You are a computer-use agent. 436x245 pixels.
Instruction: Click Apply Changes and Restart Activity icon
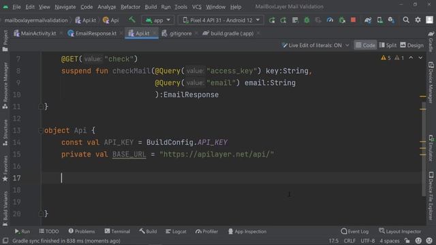[x=283, y=20]
